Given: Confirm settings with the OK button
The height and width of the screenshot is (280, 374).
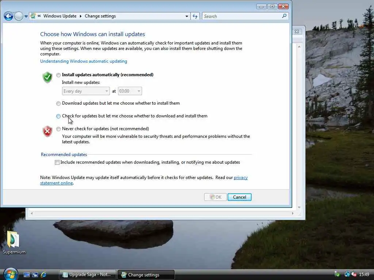Looking at the screenshot, I should click(215, 197).
